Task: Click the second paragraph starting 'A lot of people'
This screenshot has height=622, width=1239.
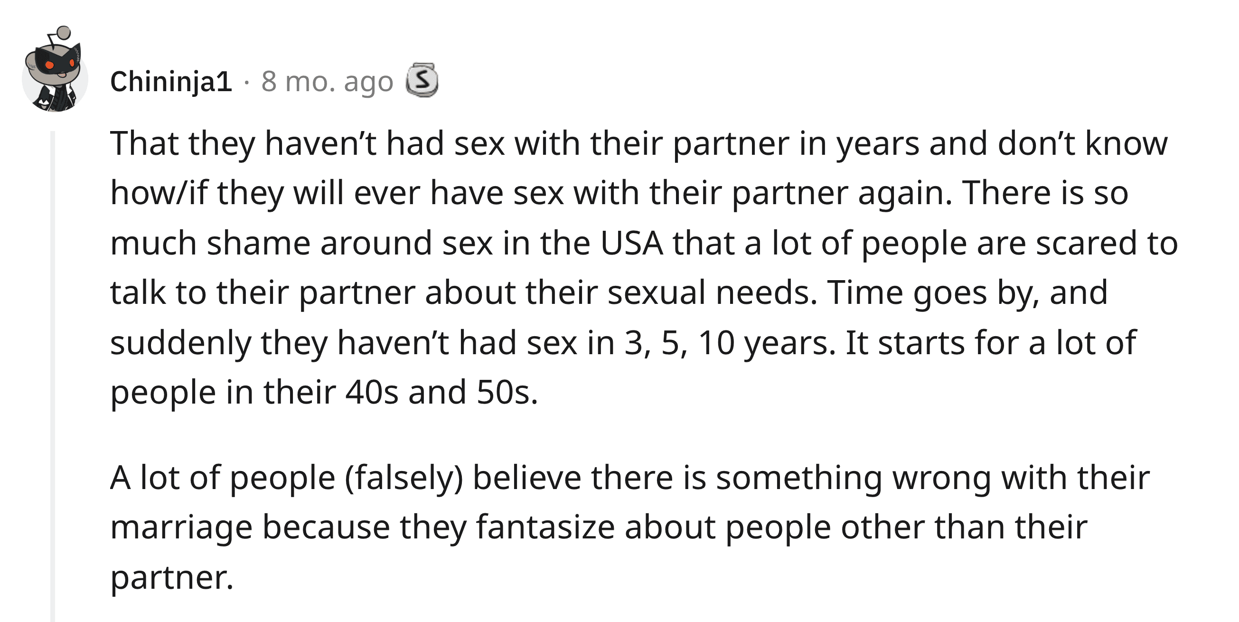Action: [629, 527]
